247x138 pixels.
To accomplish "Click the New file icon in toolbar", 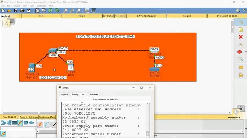I will [x=3, y=11].
